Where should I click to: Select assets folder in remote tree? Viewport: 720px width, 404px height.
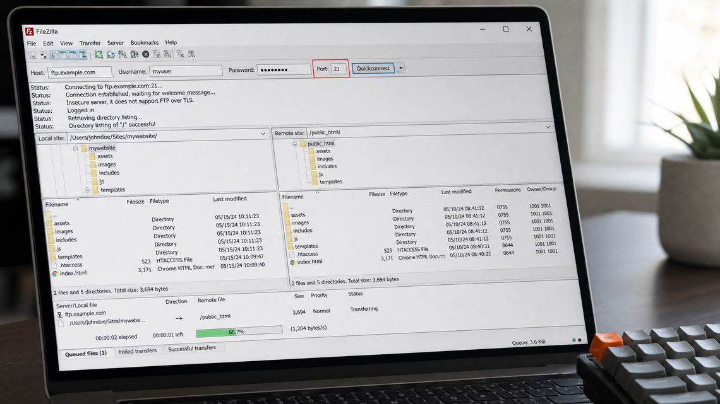(x=323, y=151)
